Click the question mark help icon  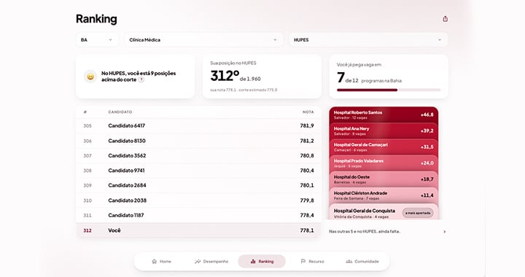tap(141, 79)
